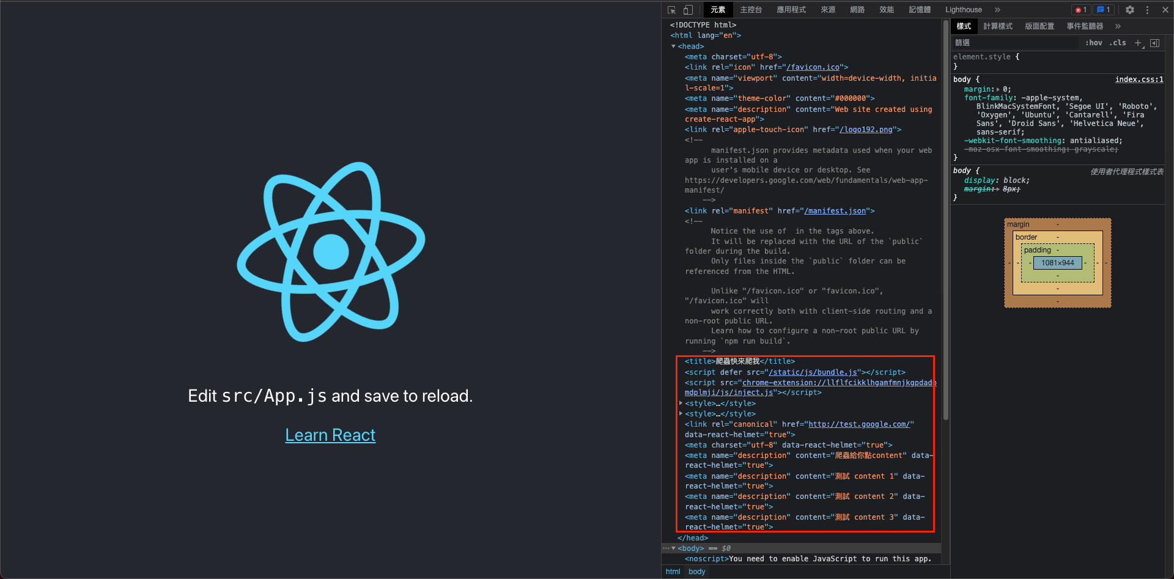Open the /static/js/bundle.js script link
1174x579 pixels.
(x=813, y=372)
